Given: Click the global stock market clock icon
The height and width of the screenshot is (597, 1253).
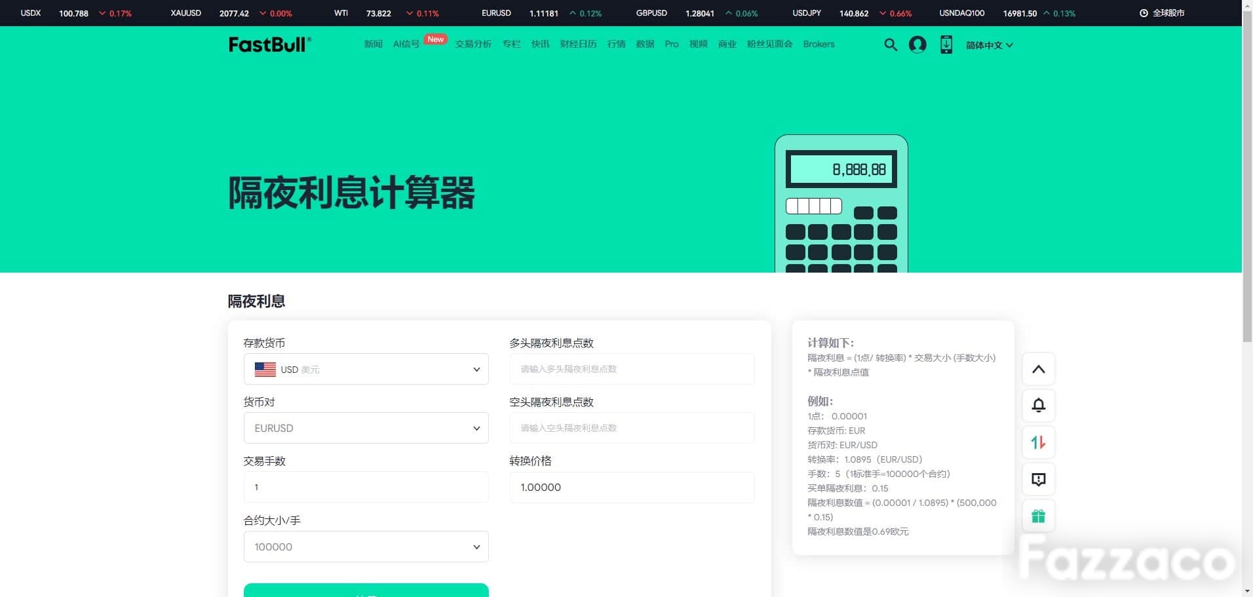Looking at the screenshot, I should 1144,13.
